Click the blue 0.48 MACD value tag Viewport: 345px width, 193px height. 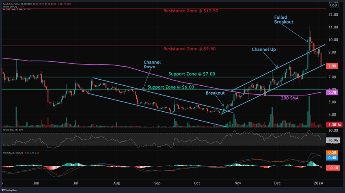click(332, 158)
